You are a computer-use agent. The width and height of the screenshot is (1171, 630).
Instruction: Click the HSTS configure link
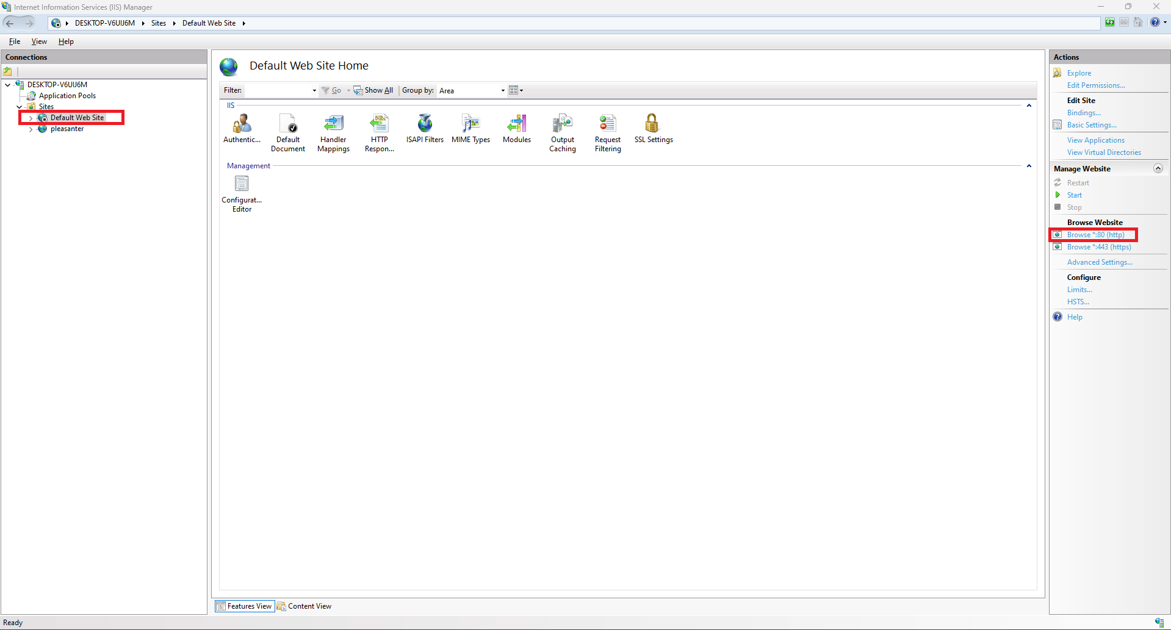coord(1078,302)
